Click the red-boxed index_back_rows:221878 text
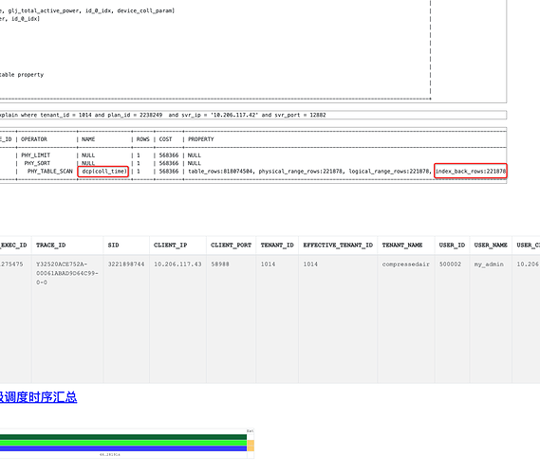540x474 pixels. coord(471,171)
